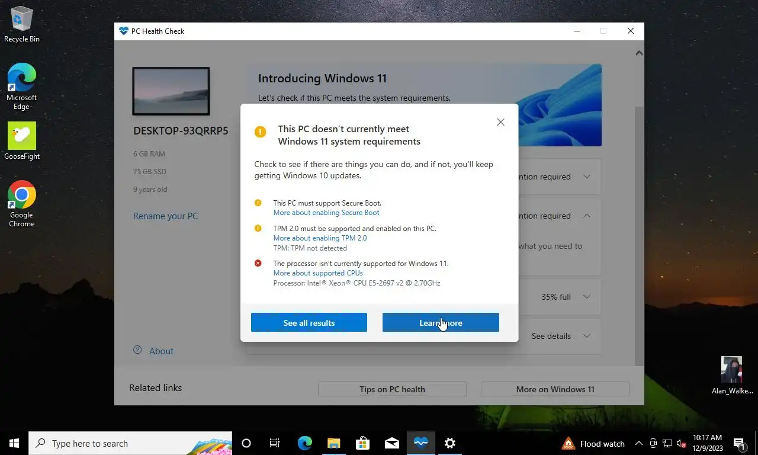Viewport: 758px width, 455px height.
Task: Expand the first Attention required section
Action: (x=587, y=177)
